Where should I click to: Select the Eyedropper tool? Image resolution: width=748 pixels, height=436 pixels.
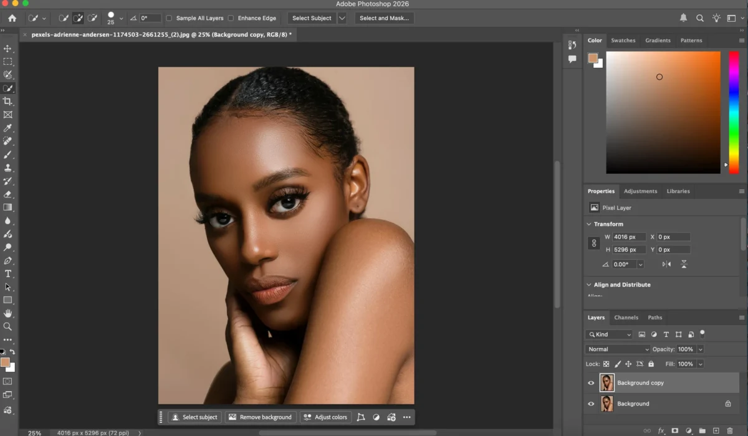[x=9, y=128]
